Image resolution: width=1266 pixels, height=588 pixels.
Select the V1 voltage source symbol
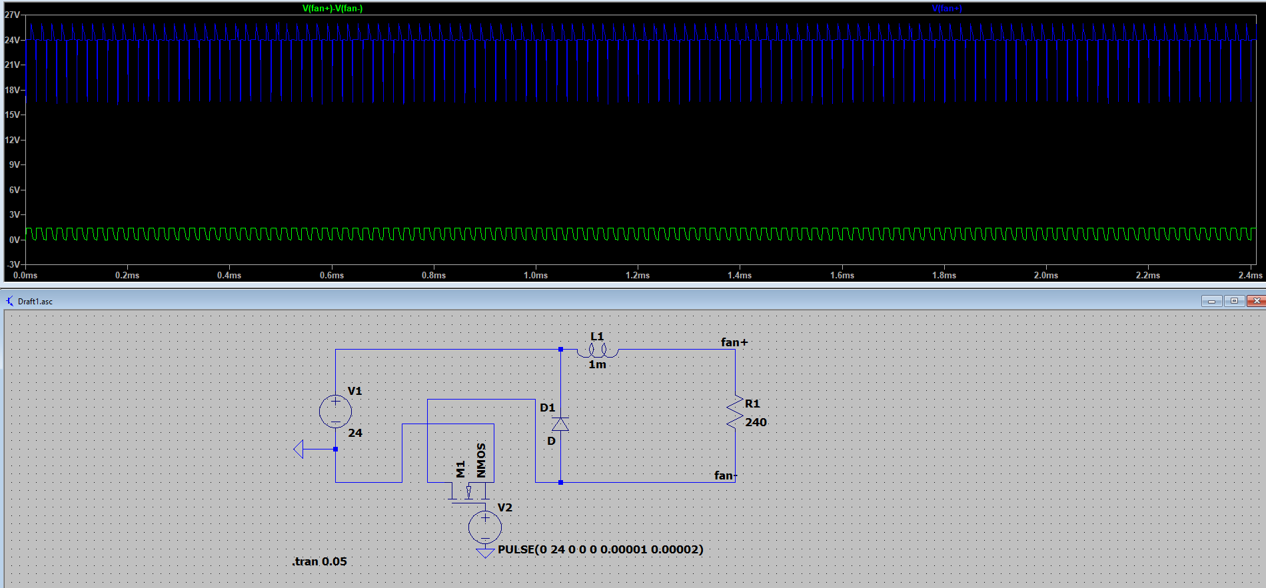[335, 411]
